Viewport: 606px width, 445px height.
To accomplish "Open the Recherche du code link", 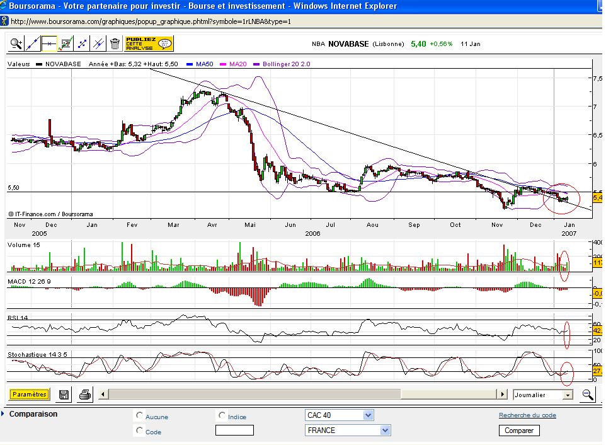I will pos(527,415).
